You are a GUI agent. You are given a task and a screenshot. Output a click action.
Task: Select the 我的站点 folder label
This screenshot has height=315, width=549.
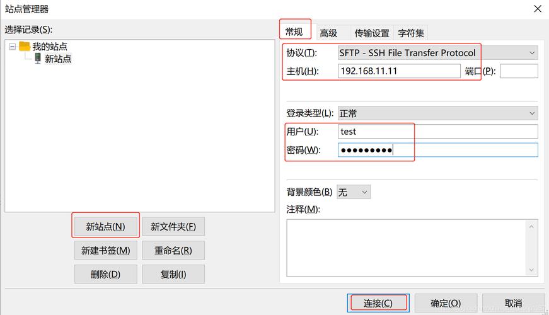[x=50, y=47]
